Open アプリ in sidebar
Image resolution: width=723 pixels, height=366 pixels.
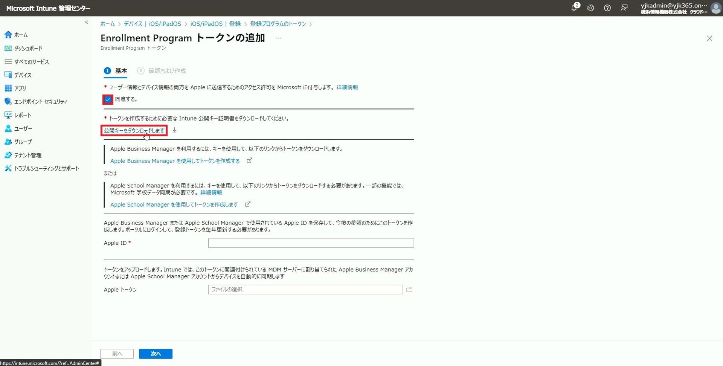15,88
